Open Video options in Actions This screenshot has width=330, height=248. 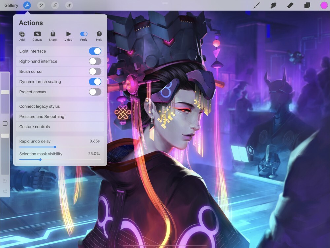68,34
